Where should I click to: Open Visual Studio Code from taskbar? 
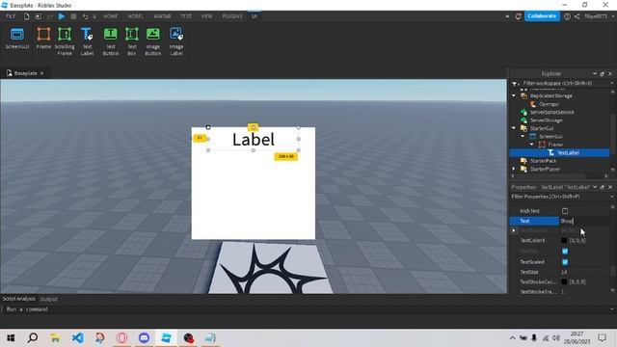click(77, 337)
